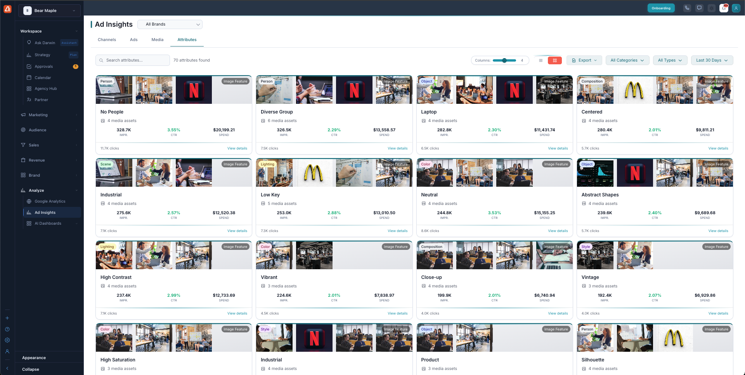
Task: Open the Last 30 Days date dropdown
Action: click(712, 60)
